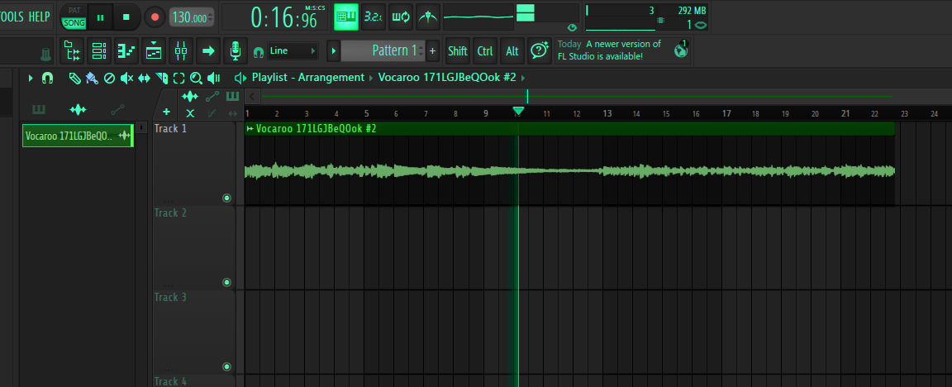Viewport: 952px width, 387px height.
Task: Click the 130.000 tempo field
Action: (191, 17)
